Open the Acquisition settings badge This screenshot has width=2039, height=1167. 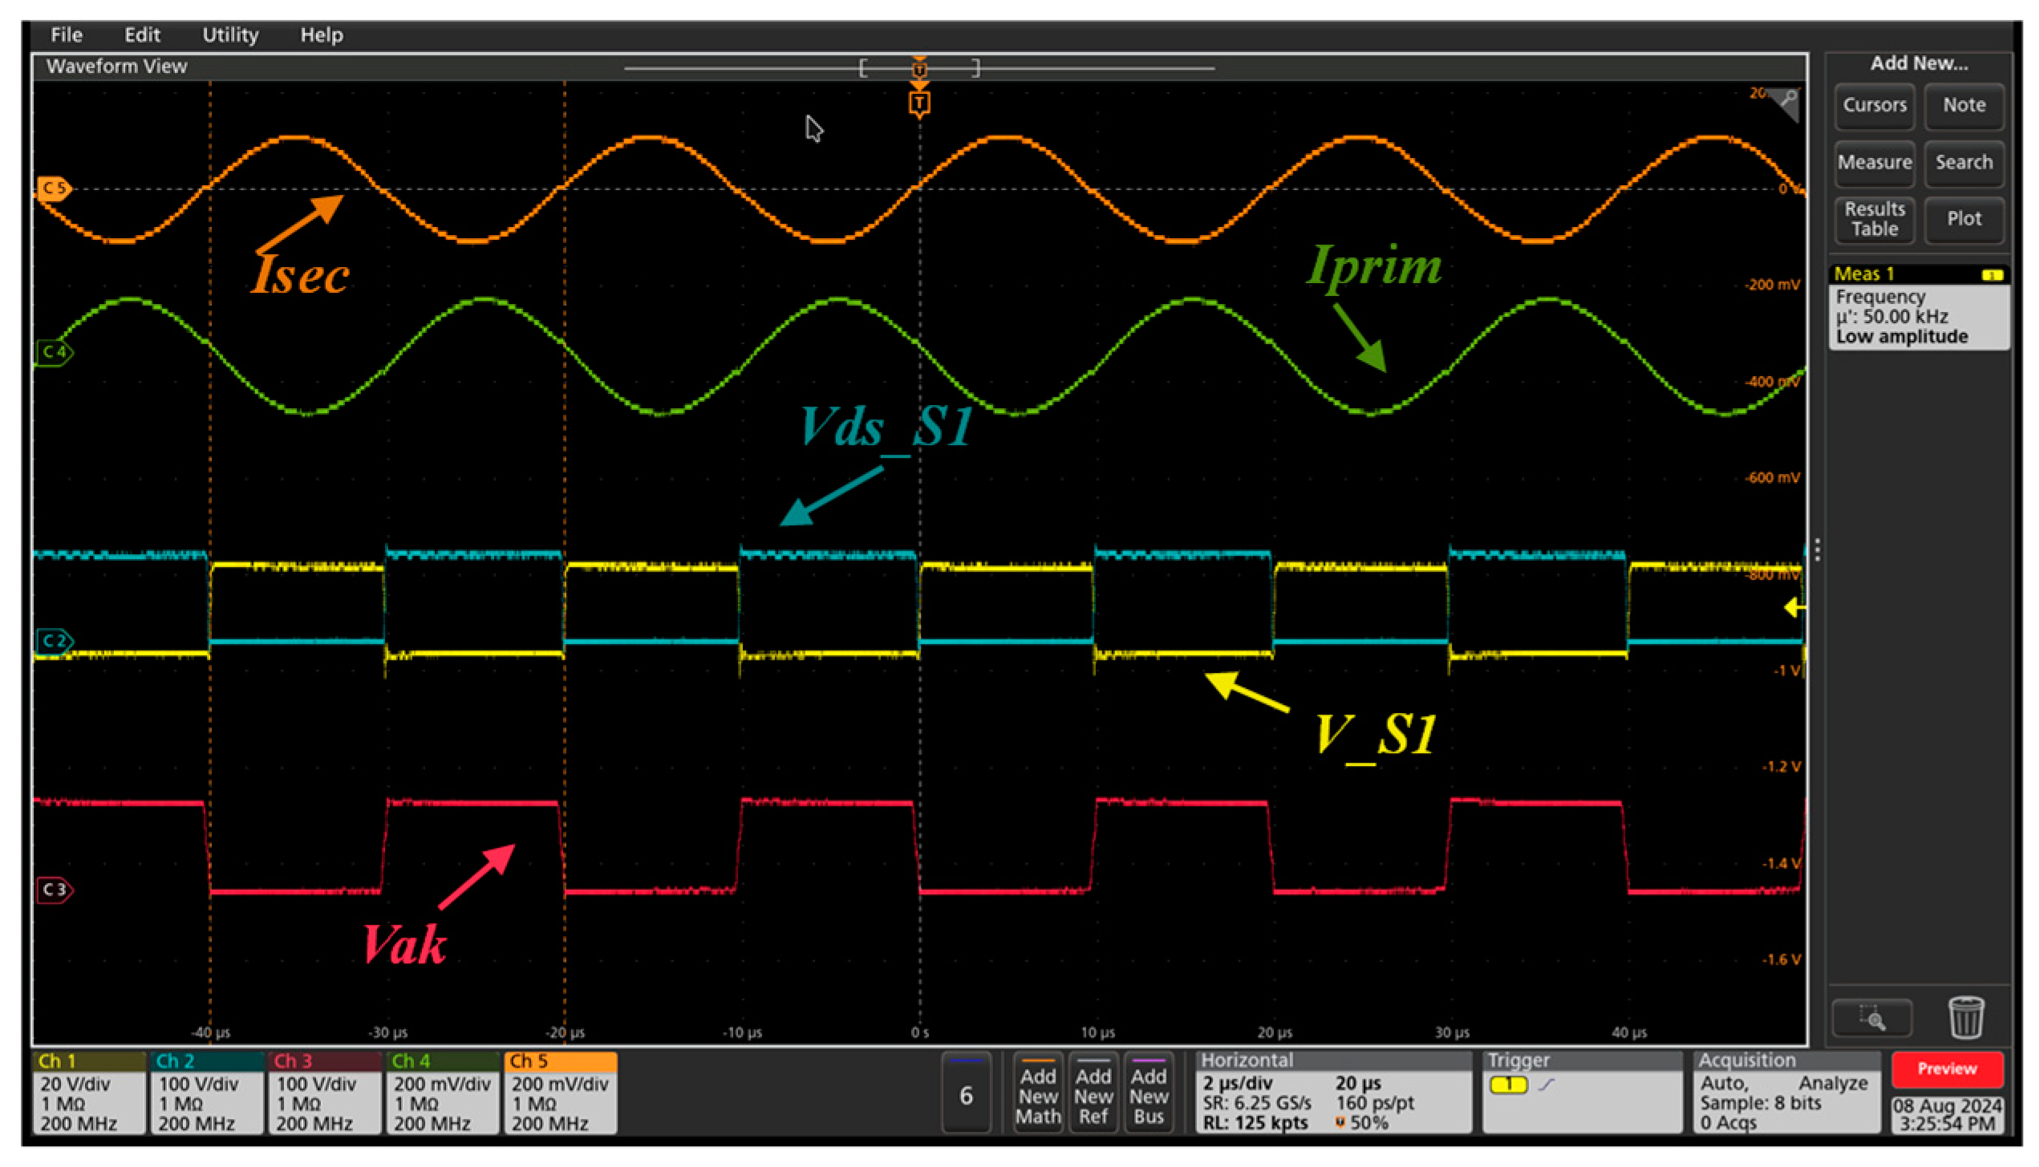point(1786,1093)
